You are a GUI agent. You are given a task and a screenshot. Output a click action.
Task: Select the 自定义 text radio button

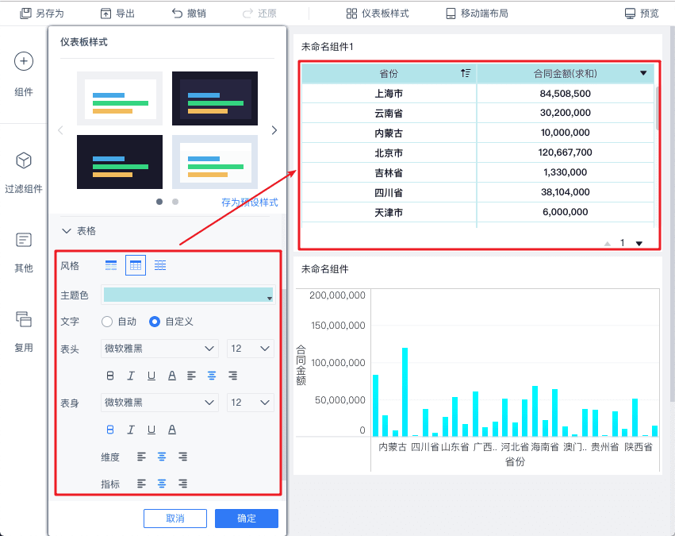155,322
